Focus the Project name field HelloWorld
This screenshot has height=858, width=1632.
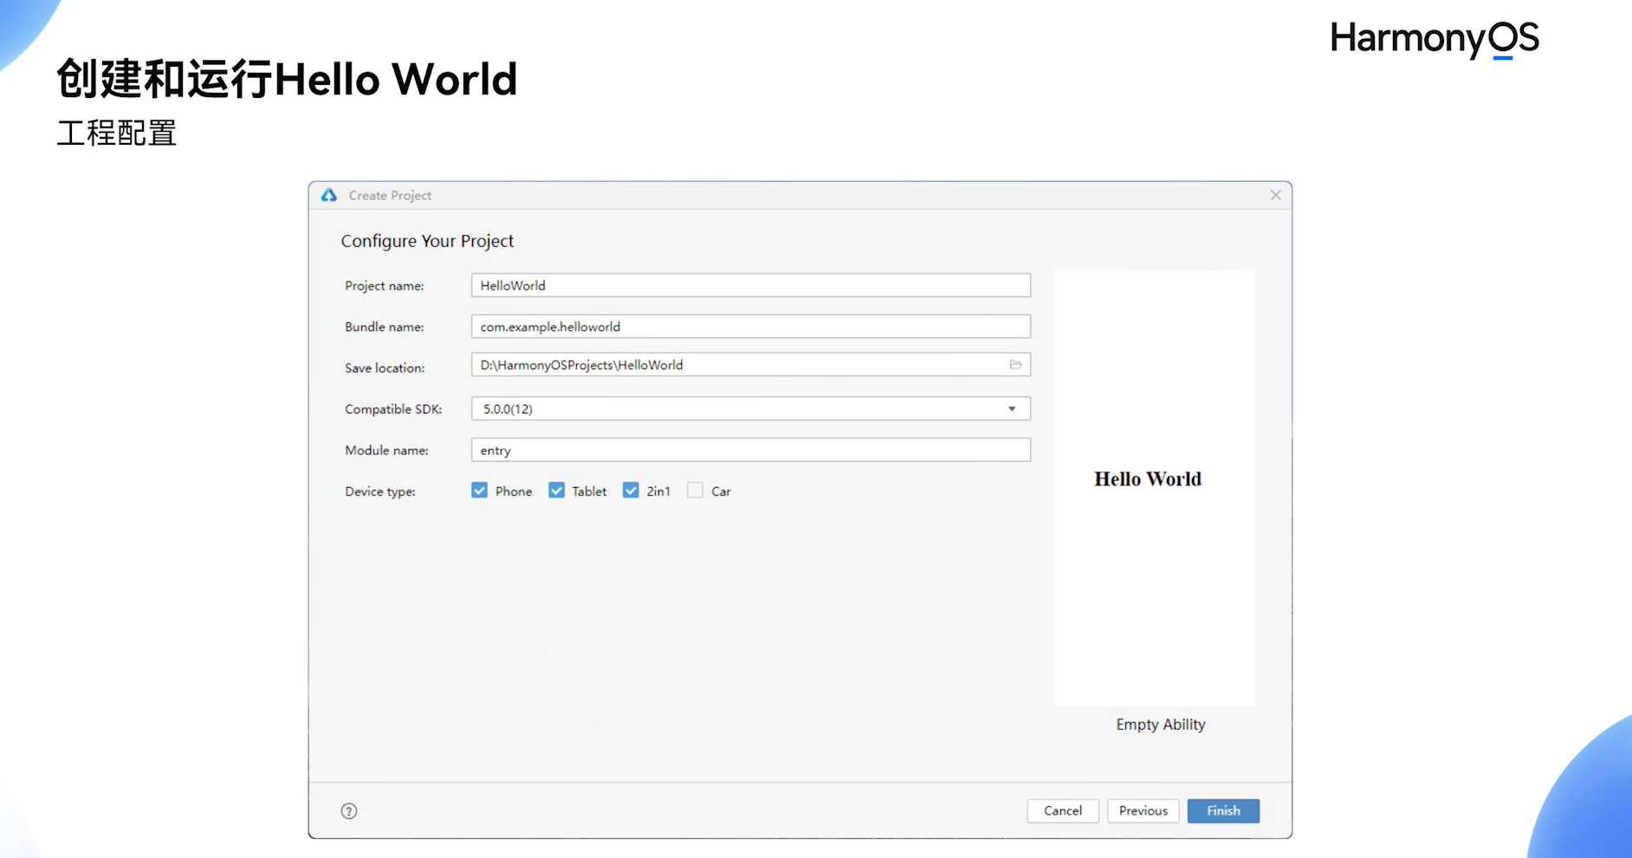(751, 285)
